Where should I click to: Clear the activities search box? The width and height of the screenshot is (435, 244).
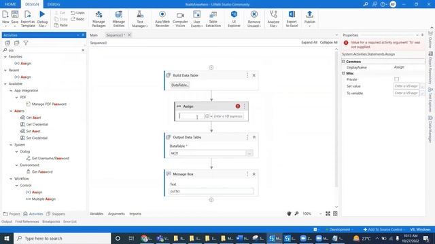[x=83, y=50]
